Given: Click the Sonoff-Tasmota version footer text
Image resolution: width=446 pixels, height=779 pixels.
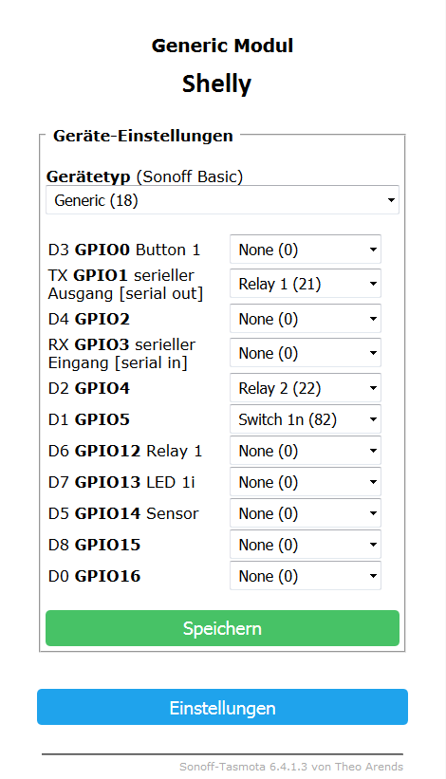Looking at the screenshot, I should click(x=291, y=767).
